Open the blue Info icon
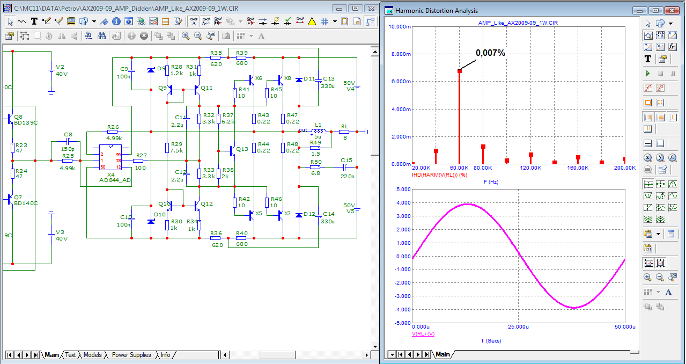The image size is (686, 364). click(x=116, y=21)
